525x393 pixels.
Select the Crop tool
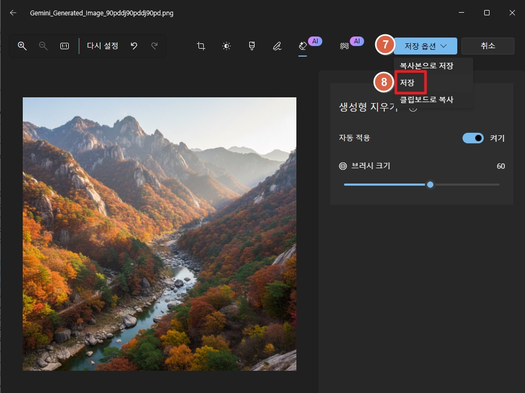point(201,46)
